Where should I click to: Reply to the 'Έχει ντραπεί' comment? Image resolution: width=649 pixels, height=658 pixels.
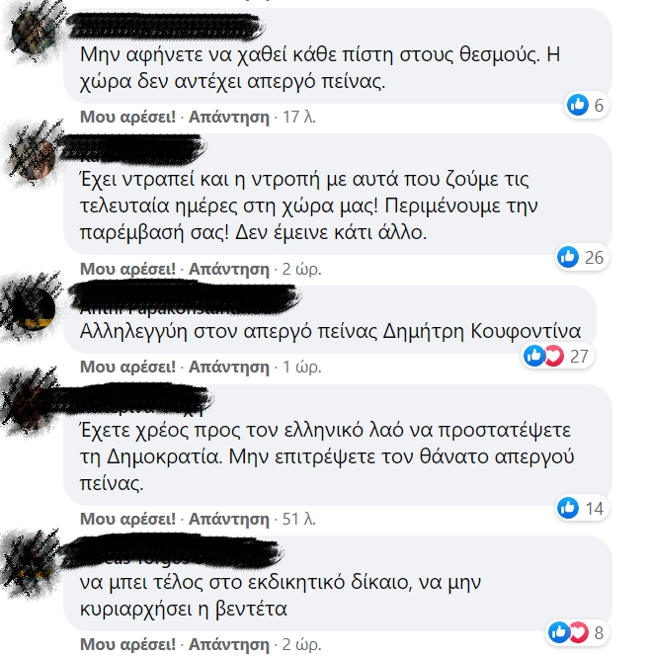228,269
